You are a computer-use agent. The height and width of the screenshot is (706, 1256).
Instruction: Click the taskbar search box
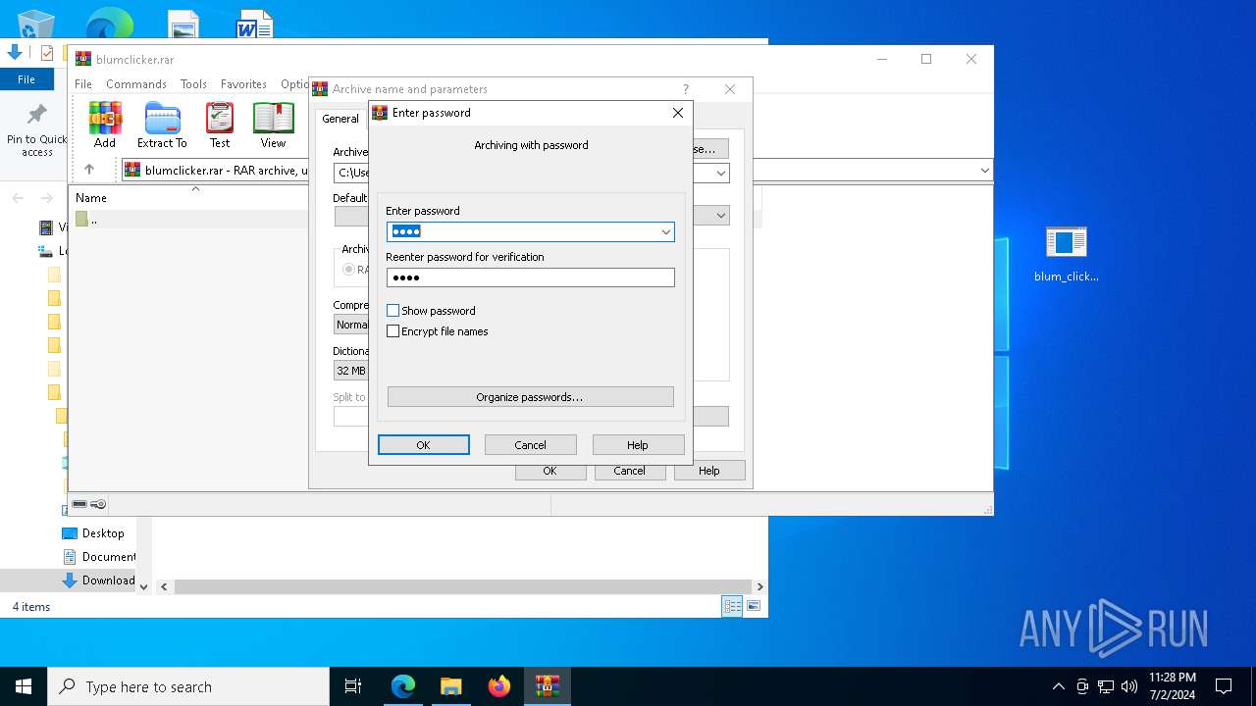coord(188,686)
